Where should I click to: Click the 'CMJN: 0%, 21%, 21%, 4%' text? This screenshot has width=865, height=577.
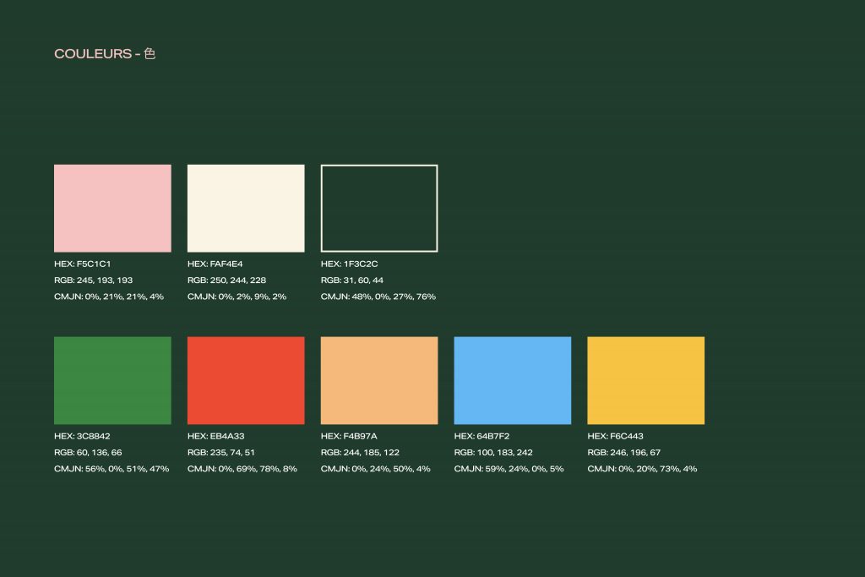[109, 297]
